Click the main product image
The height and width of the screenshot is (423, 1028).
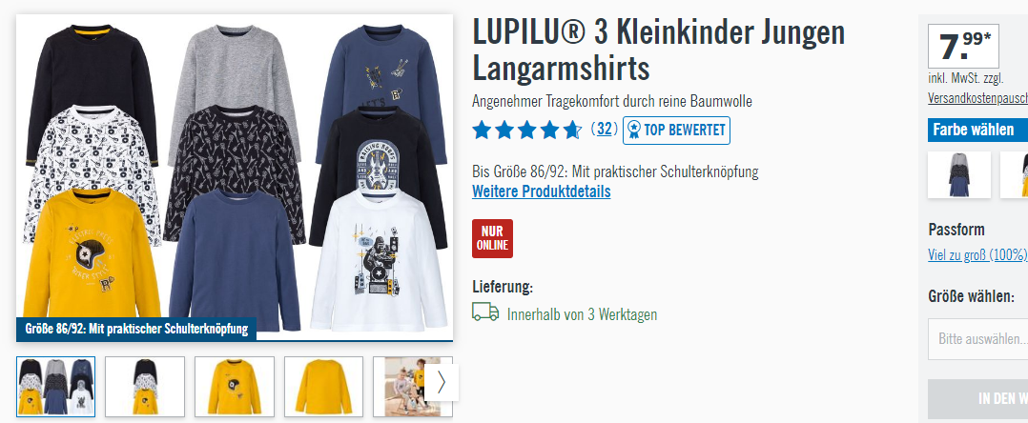point(235,177)
